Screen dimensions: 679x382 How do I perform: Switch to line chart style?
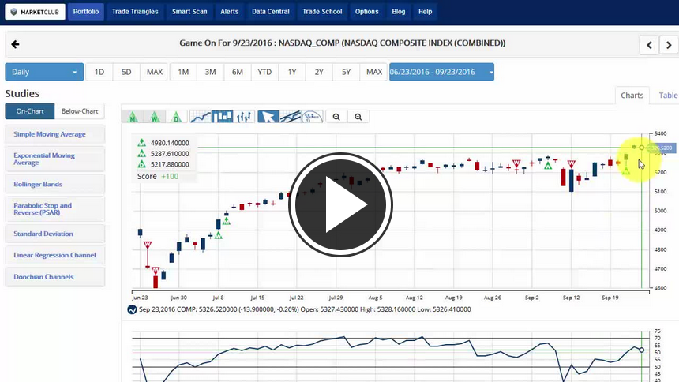(x=201, y=117)
